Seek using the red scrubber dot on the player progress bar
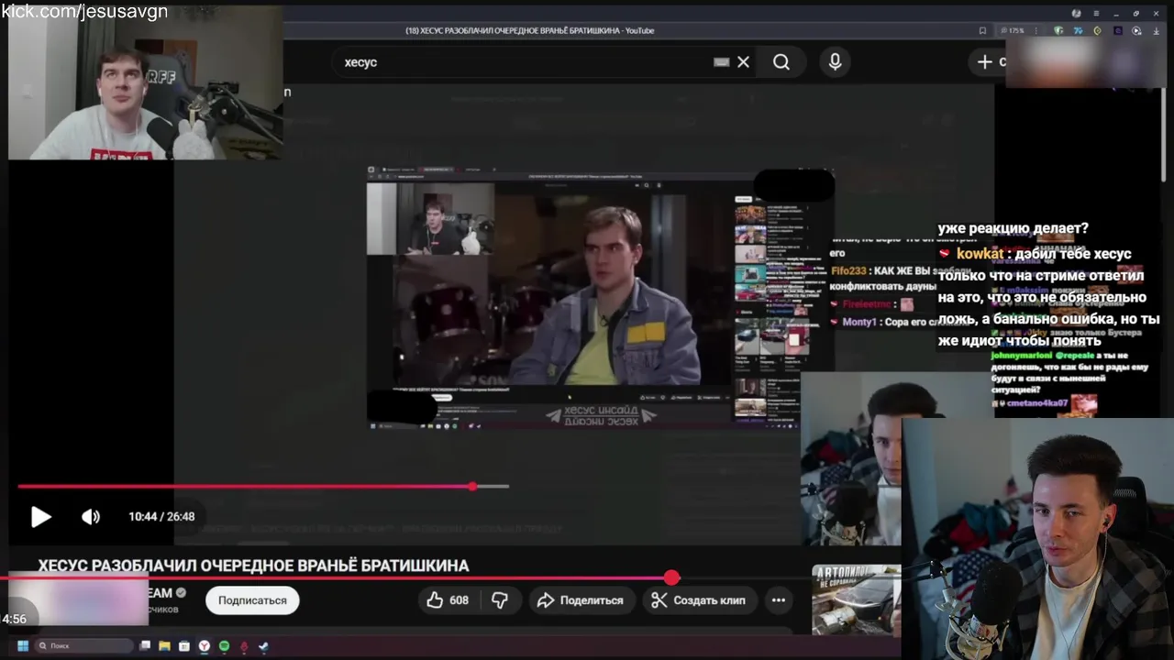The height and width of the screenshot is (660, 1174). tap(472, 486)
